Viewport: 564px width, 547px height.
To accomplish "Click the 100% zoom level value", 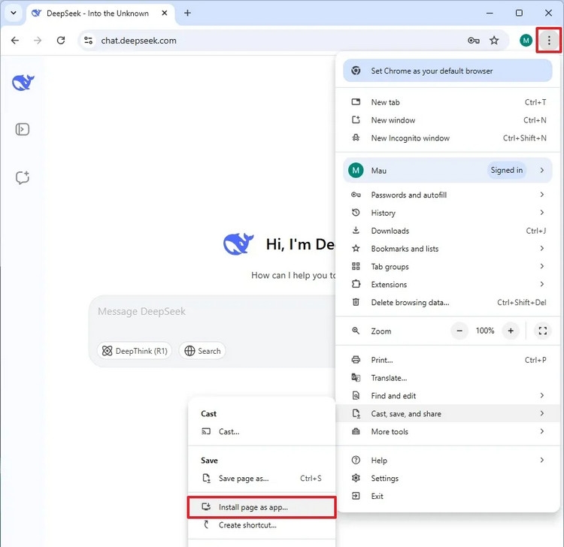I will 485,331.
